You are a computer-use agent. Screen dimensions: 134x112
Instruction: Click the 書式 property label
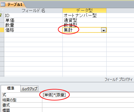(x=22, y=105)
